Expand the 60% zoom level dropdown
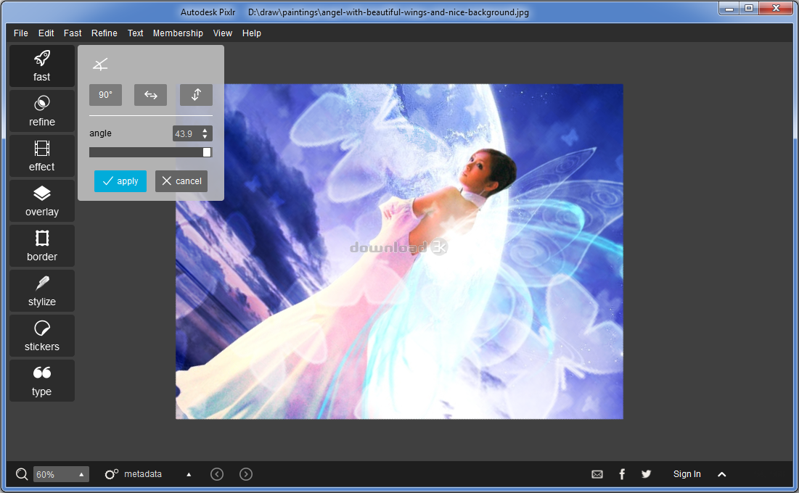Screen dimensions: 799x493 pyautogui.click(x=81, y=474)
